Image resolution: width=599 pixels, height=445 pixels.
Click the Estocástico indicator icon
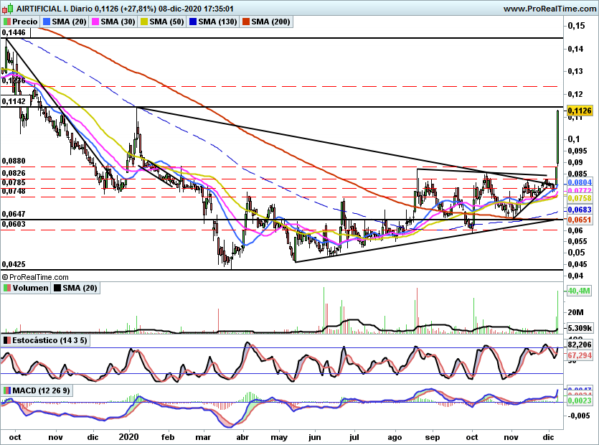(7, 340)
